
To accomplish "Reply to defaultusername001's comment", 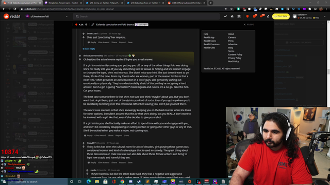I will (x=88, y=136).
